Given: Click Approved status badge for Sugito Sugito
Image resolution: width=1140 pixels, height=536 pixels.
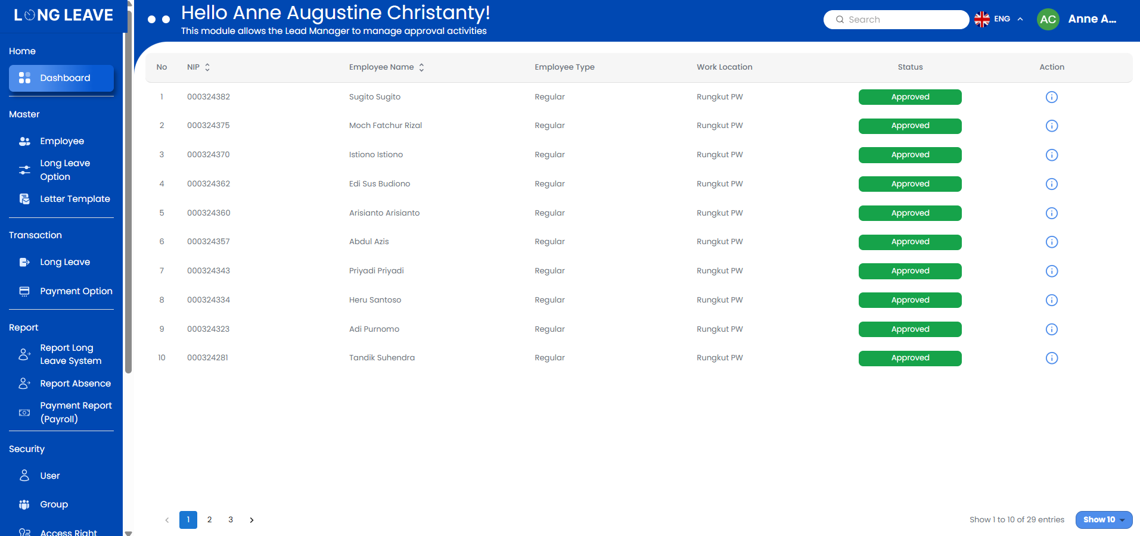Looking at the screenshot, I should [910, 97].
